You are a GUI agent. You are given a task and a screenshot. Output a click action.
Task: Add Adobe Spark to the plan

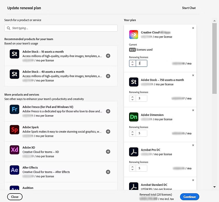point(108,132)
